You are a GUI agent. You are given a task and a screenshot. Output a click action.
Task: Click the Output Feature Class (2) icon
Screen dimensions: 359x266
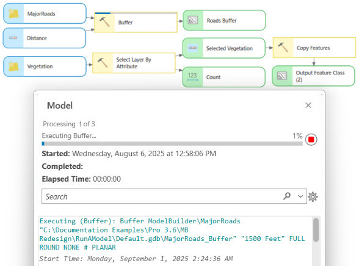[x=282, y=76]
